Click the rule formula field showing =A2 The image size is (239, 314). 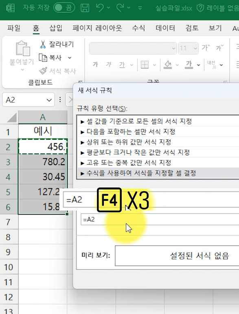160,220
